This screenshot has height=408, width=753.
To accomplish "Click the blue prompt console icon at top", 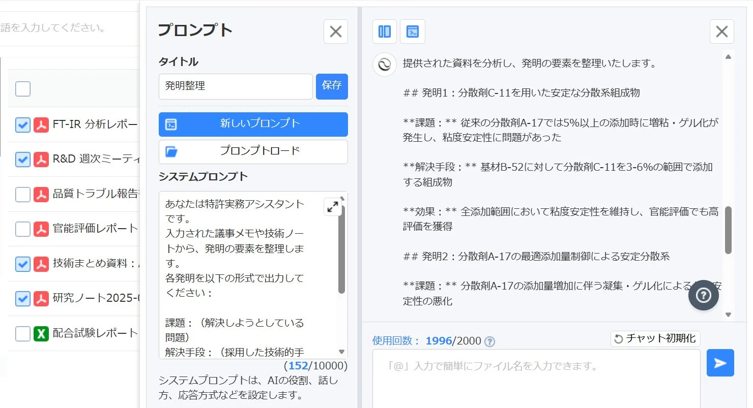I will [x=412, y=32].
